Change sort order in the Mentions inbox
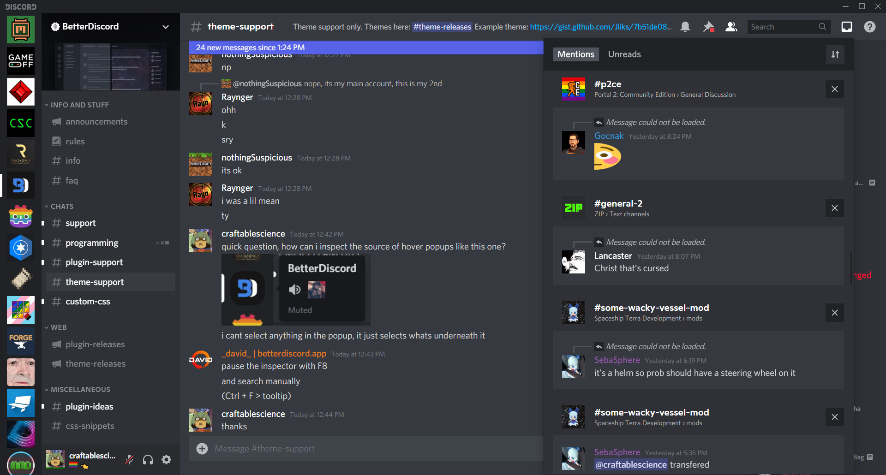Image resolution: width=886 pixels, height=475 pixels. click(835, 54)
